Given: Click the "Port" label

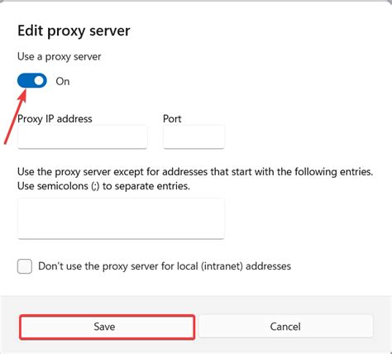Looking at the screenshot, I should click(172, 119).
